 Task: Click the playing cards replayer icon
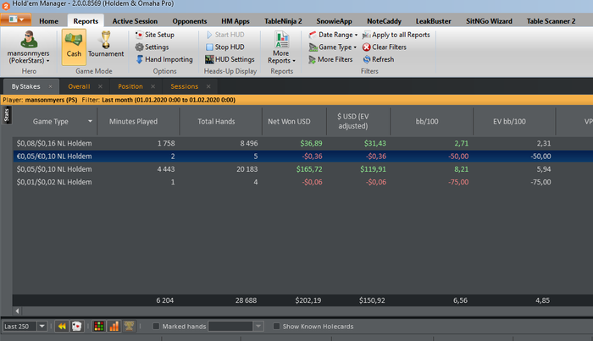[x=77, y=327]
